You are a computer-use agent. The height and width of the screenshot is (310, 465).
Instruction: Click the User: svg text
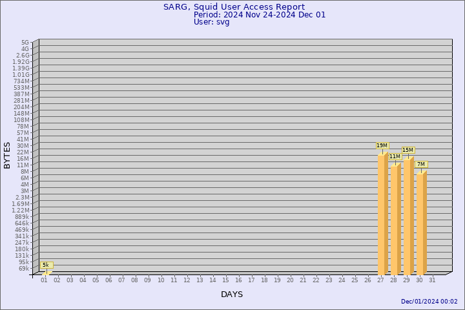(x=211, y=22)
